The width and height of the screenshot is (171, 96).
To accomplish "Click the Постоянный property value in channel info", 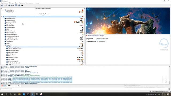I will click(x=99, y=40).
